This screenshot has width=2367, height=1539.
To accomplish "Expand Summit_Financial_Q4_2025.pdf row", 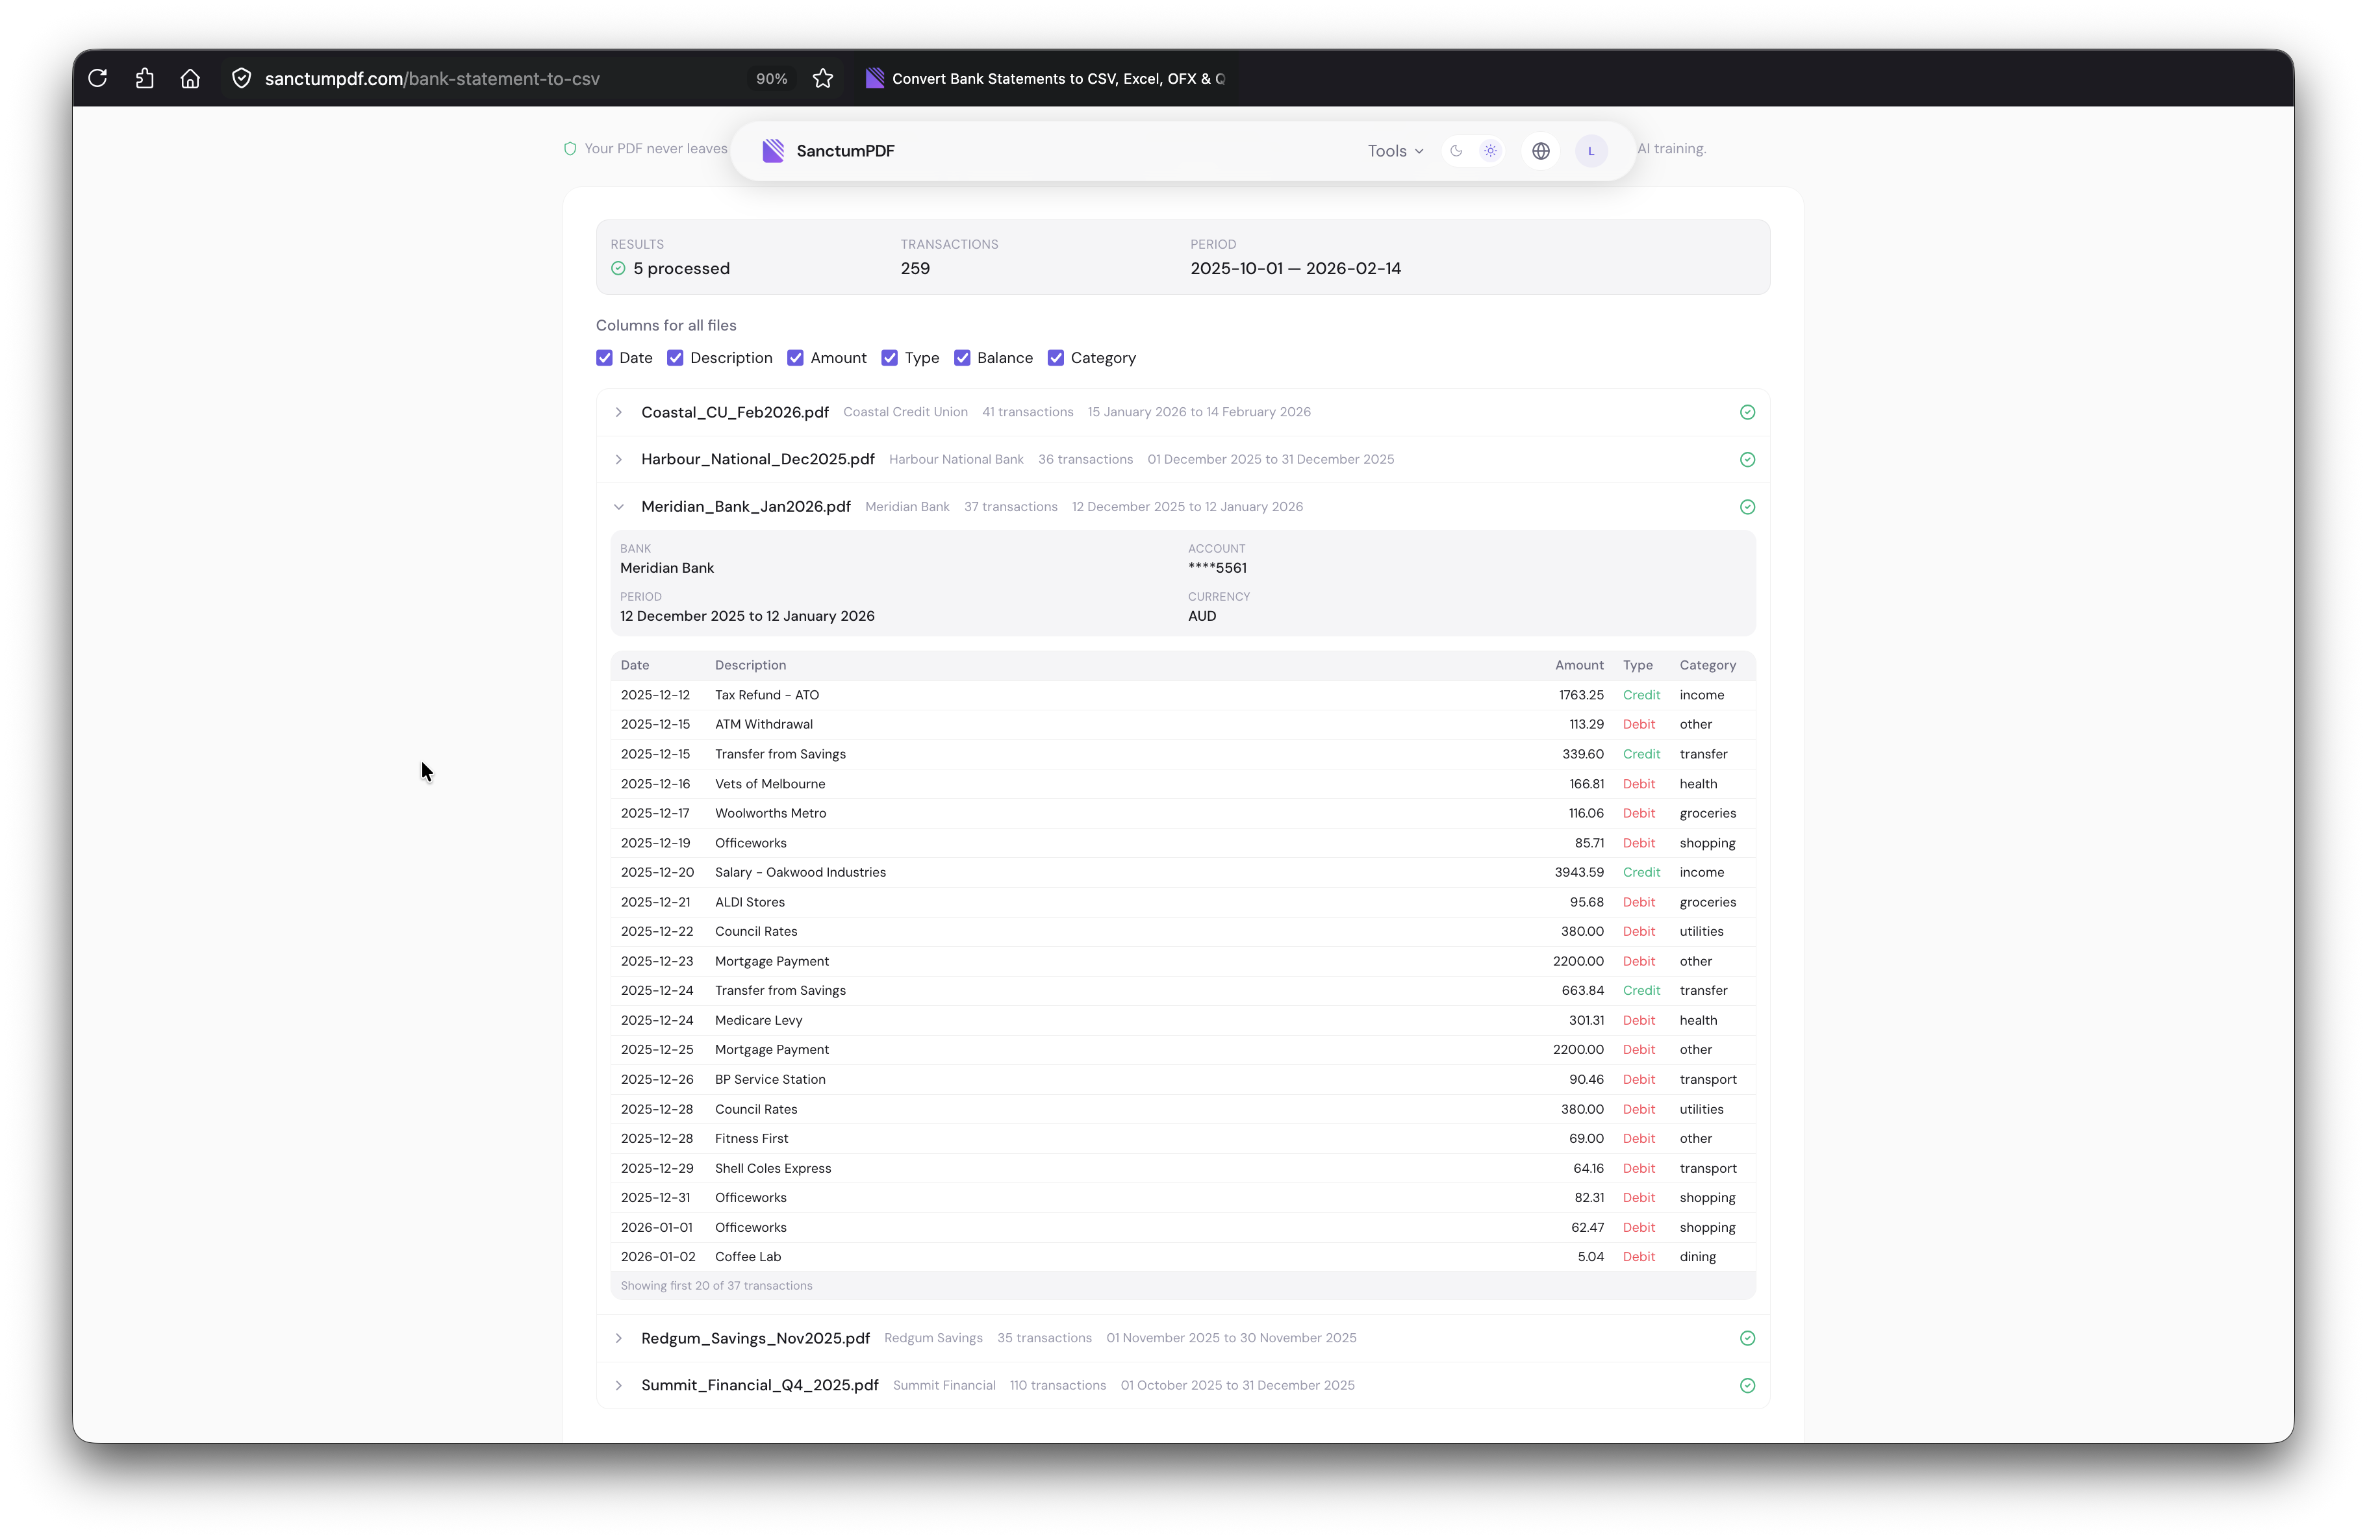I will (618, 1386).
